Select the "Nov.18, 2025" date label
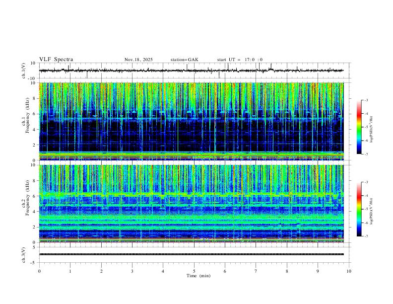This screenshot has width=393, height=304. tap(138, 60)
